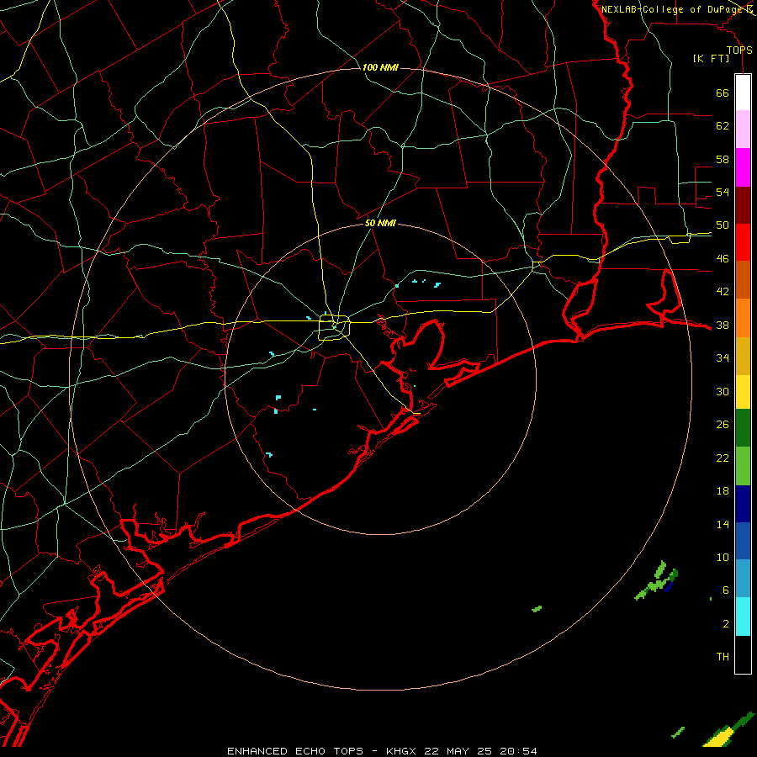Click the black TH threshold legend swatch
The width and height of the screenshot is (757, 757).
pos(743,654)
